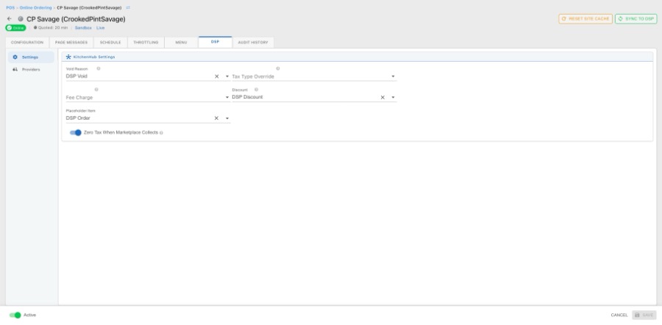Click the Reset Site Cache button
This screenshot has width=662, height=325.
coord(585,18)
